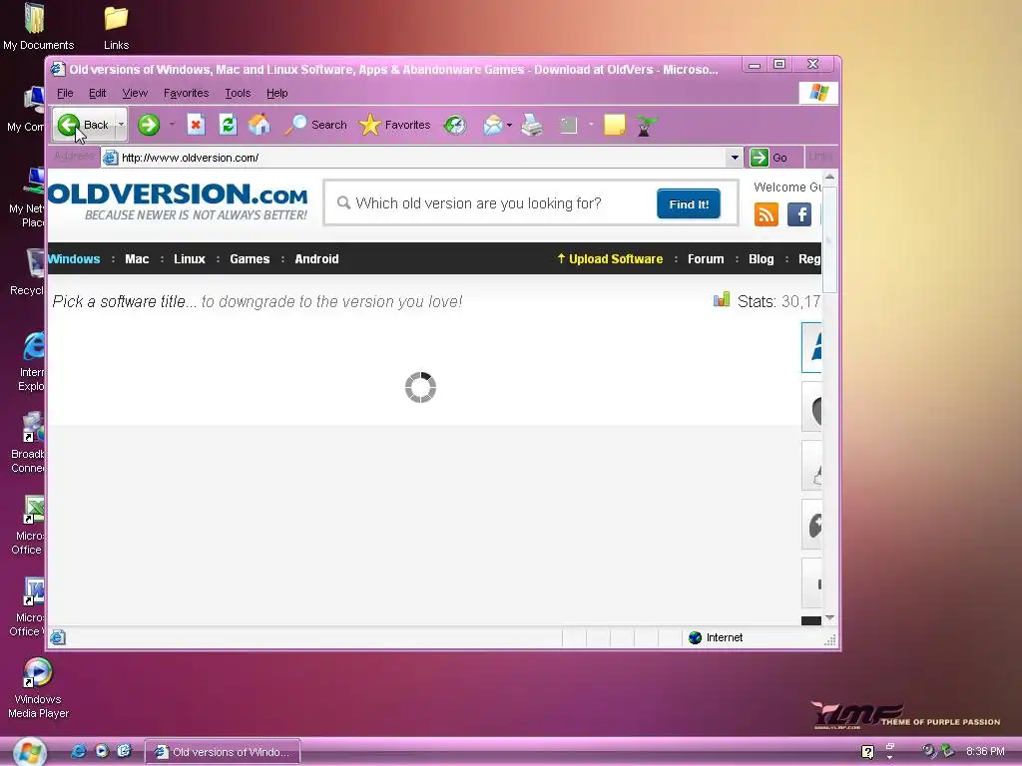
Task: Click the Upload Software link
Action: click(610, 258)
